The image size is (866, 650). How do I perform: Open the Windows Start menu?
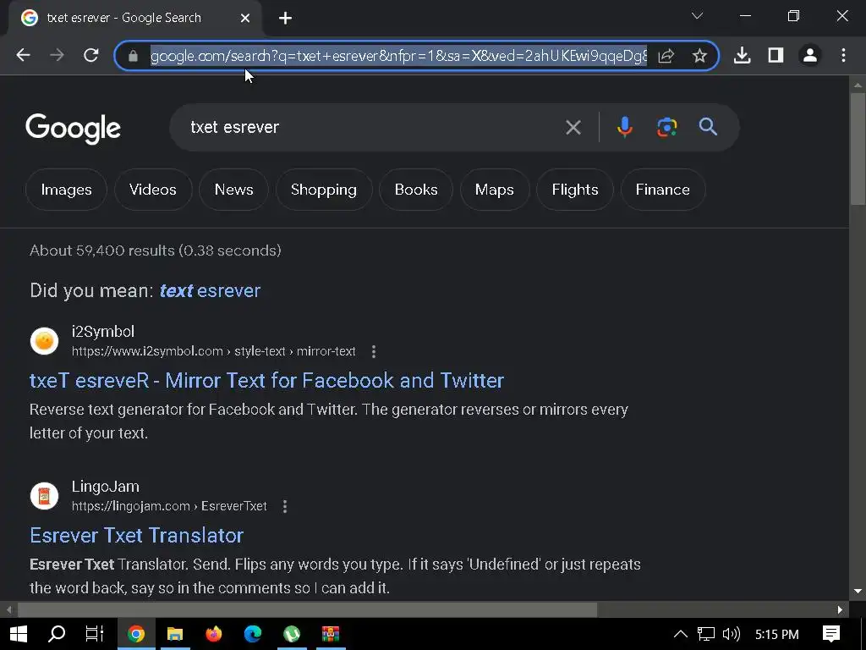point(19,634)
